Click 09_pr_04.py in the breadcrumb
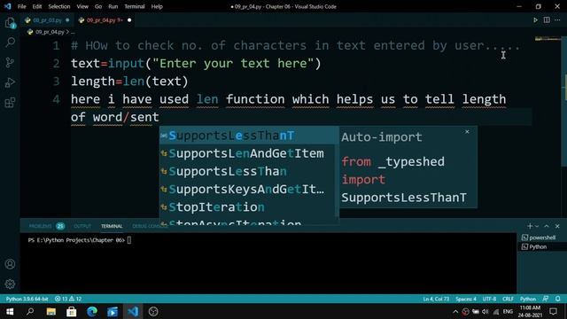 [x=50, y=32]
